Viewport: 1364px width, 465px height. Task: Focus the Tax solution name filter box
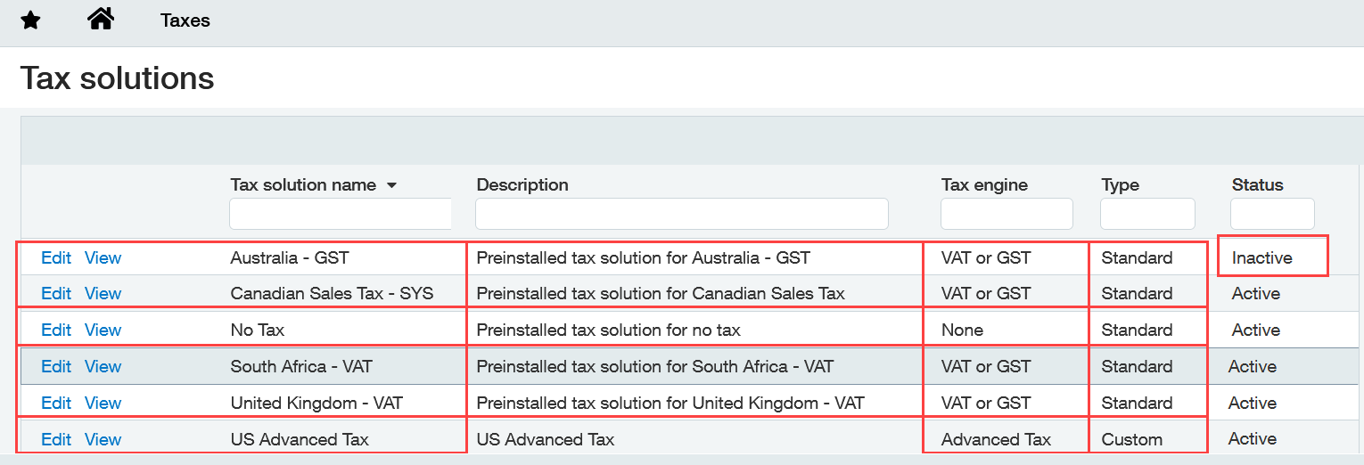pos(341,214)
